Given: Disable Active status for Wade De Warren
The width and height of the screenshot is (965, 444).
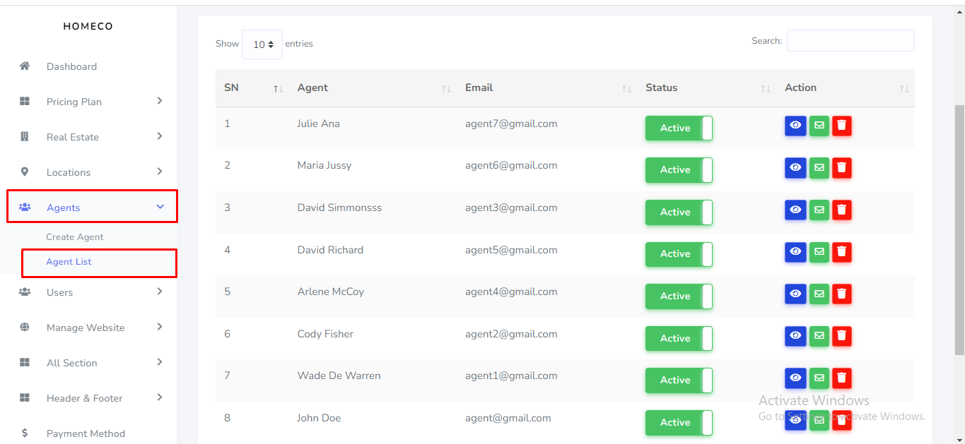Looking at the screenshot, I should pos(679,380).
